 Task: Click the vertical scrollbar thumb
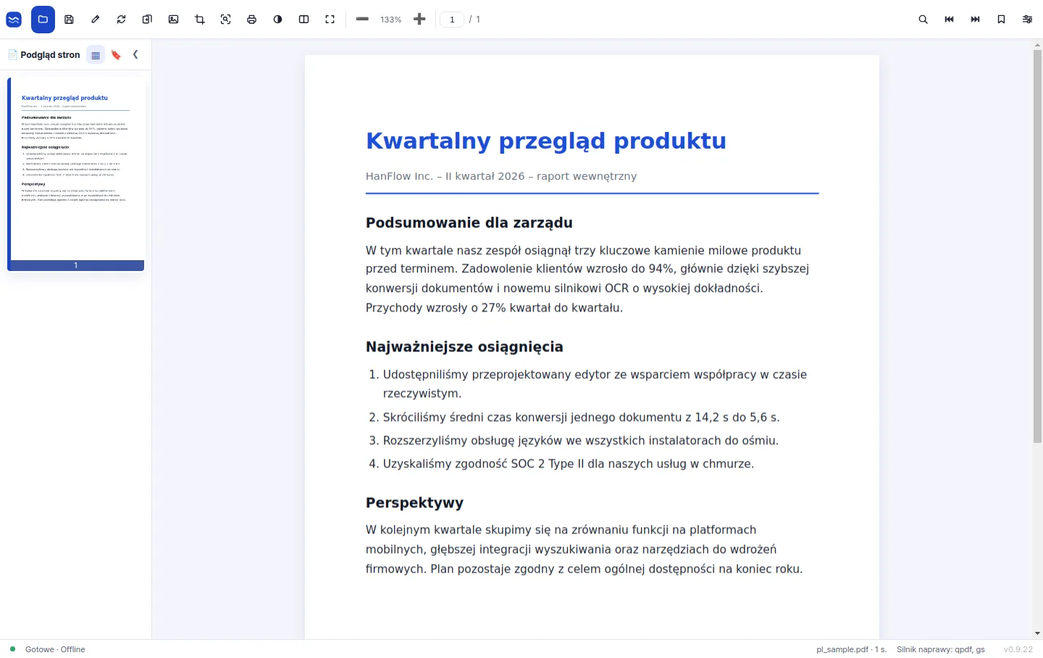coord(1037,246)
